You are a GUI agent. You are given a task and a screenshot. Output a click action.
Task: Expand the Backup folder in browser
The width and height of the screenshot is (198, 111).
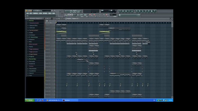point(31,21)
